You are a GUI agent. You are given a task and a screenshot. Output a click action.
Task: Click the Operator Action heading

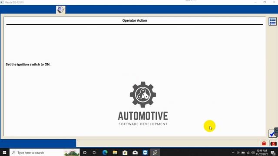pos(135,20)
